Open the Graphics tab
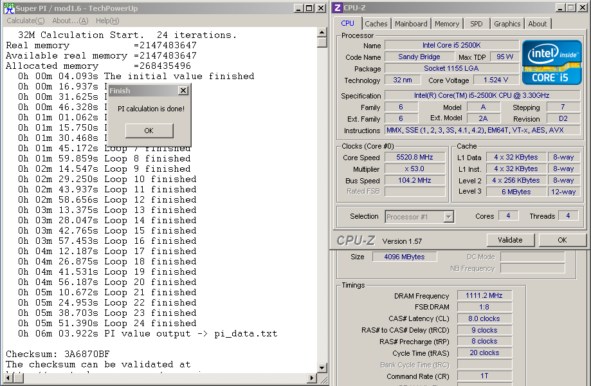The image size is (591, 386). 507,24
